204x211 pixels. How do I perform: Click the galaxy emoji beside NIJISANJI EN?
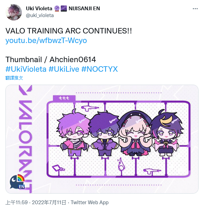click(x=64, y=9)
